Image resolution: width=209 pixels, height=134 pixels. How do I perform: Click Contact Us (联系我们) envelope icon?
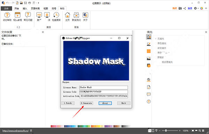tap(76, 16)
